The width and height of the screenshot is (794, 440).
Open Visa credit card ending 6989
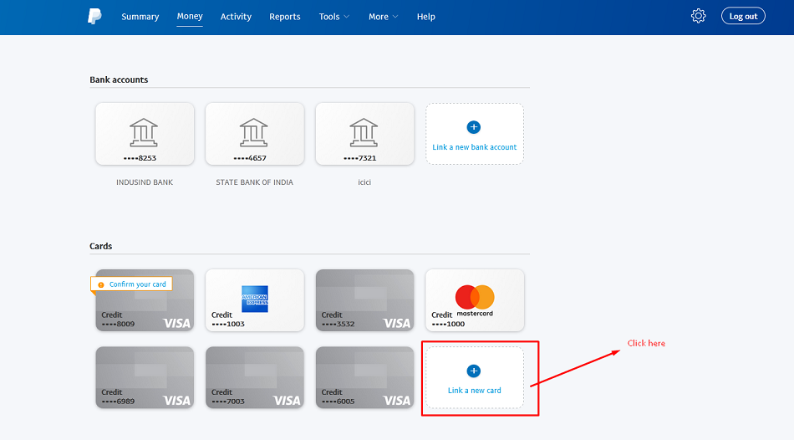tap(145, 377)
